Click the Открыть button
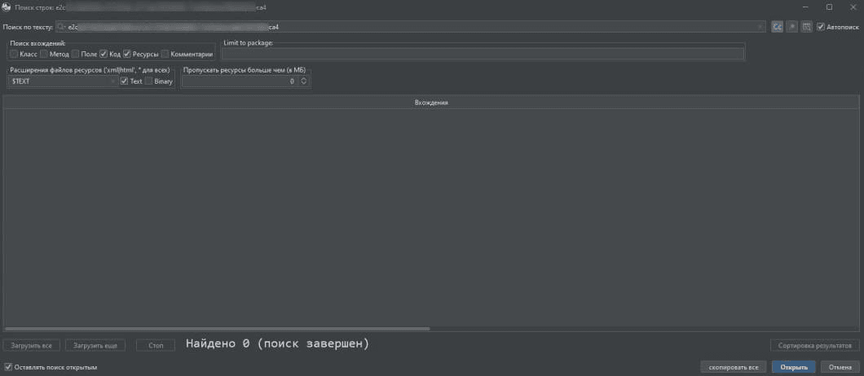The height and width of the screenshot is (376, 864). (x=793, y=367)
